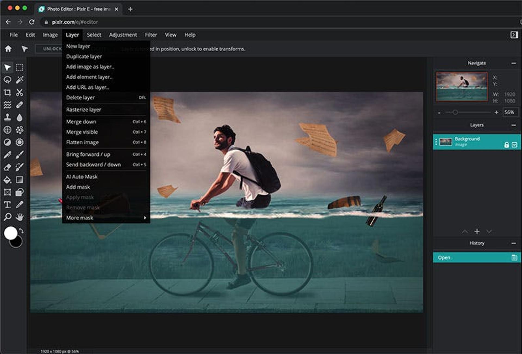Viewport: 522px width, 354px height.
Task: Select the Text tool
Action: (x=7, y=205)
